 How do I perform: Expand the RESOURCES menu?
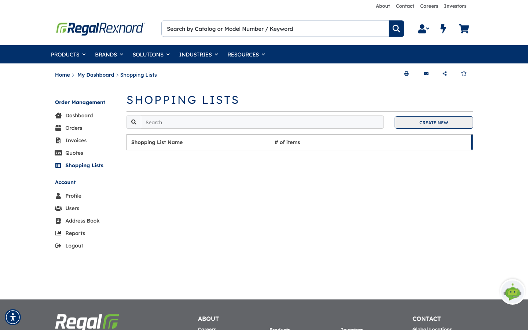tap(246, 54)
